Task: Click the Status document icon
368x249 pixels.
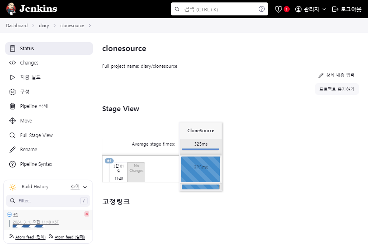Action: [x=13, y=49]
